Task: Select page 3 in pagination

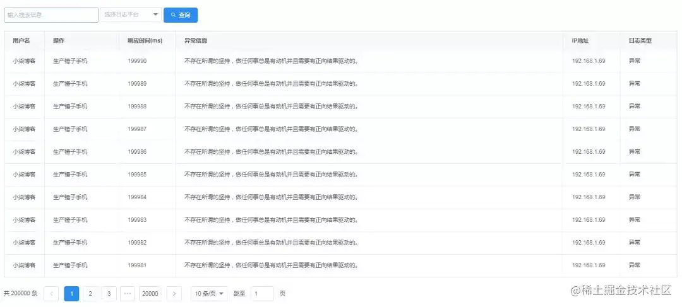Action: (x=109, y=294)
